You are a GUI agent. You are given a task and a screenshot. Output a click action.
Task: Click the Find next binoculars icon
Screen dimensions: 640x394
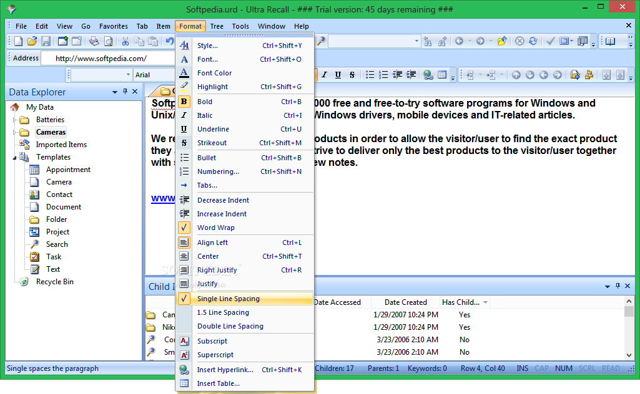coord(441,41)
